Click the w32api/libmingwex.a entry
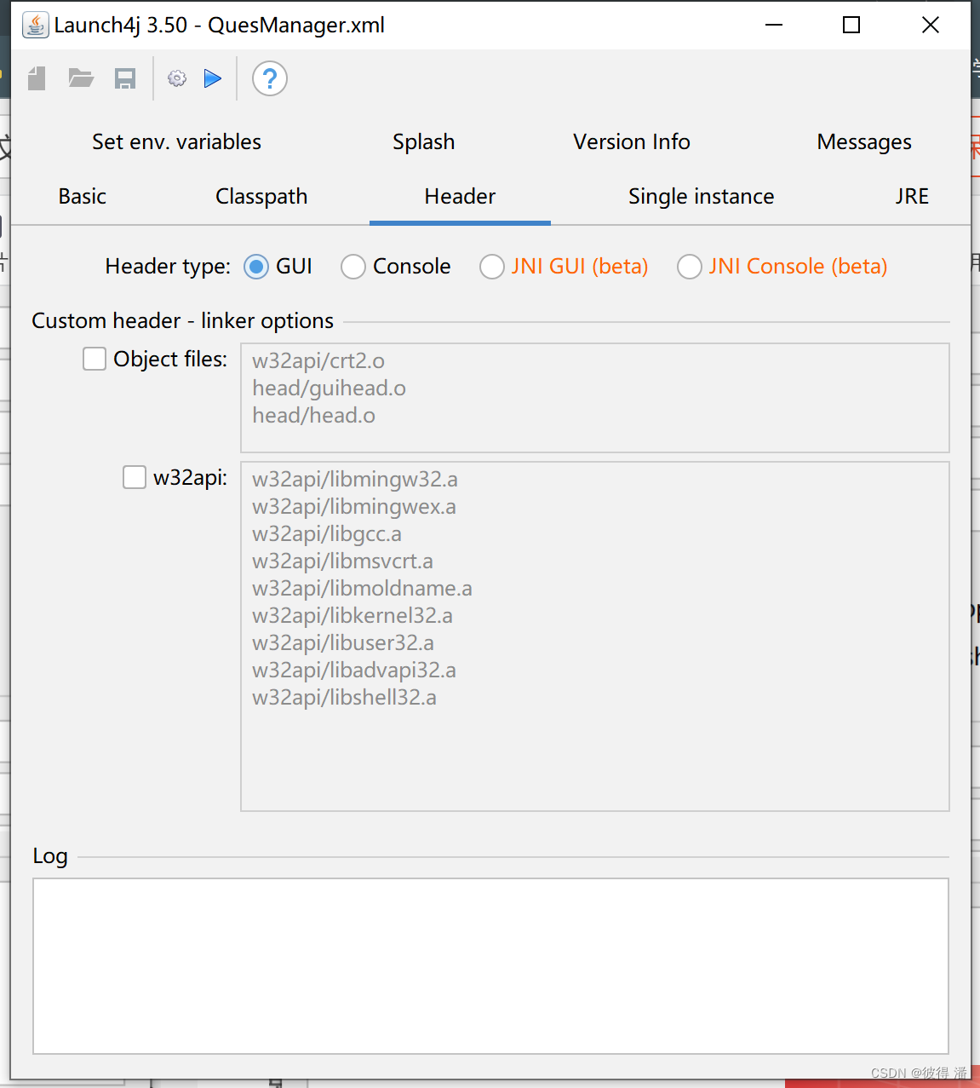 coord(354,506)
